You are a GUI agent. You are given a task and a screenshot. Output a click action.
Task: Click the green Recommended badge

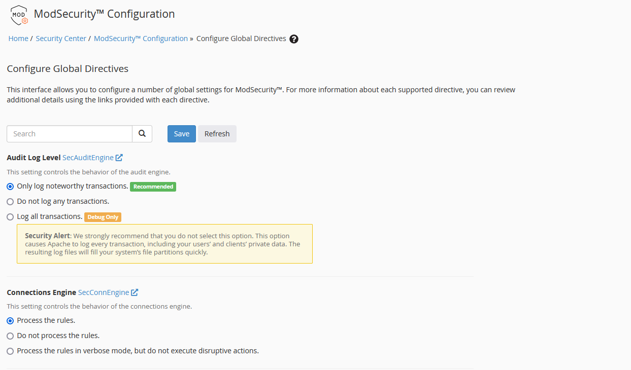(153, 187)
